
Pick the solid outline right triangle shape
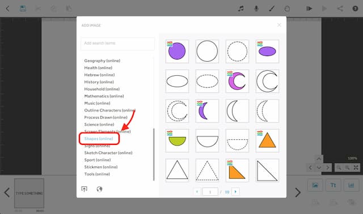pos(267,170)
